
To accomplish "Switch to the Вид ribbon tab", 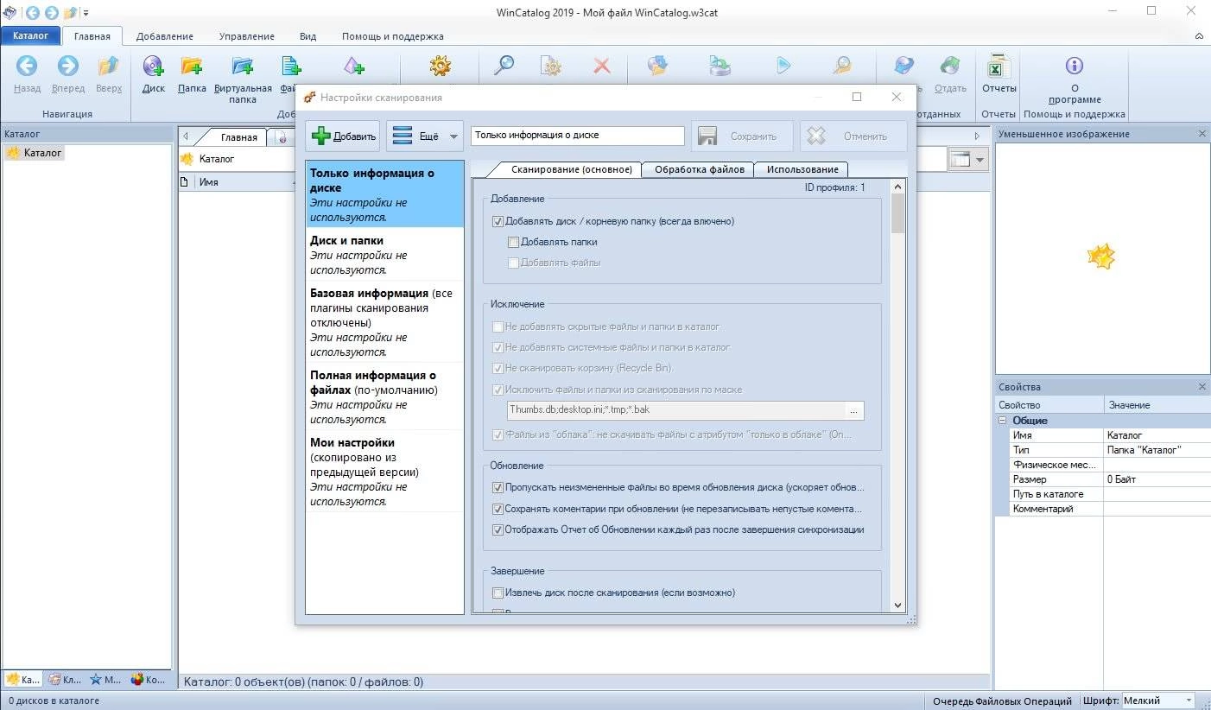I will pyautogui.click(x=308, y=36).
